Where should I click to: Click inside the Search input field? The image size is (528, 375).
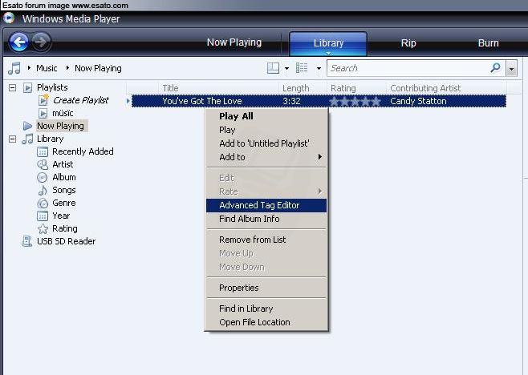click(x=408, y=68)
